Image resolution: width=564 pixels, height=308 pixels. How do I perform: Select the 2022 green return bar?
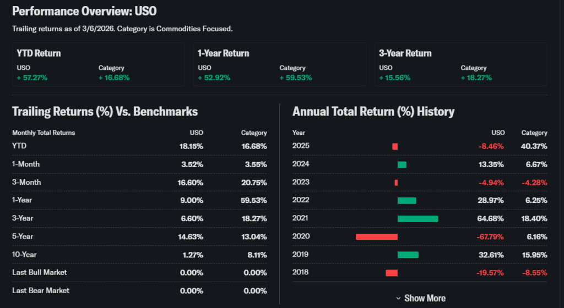tap(406, 200)
